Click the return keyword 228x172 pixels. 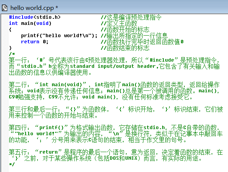point(30,42)
